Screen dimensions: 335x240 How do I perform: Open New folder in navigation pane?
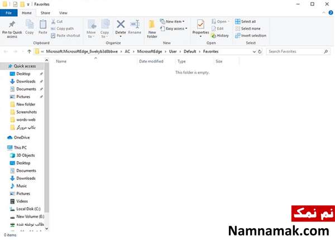coord(26,104)
